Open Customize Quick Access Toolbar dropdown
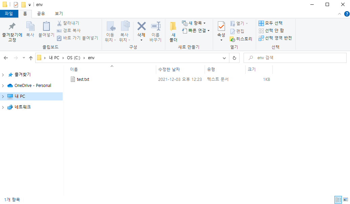350x204 pixels. 29,5
